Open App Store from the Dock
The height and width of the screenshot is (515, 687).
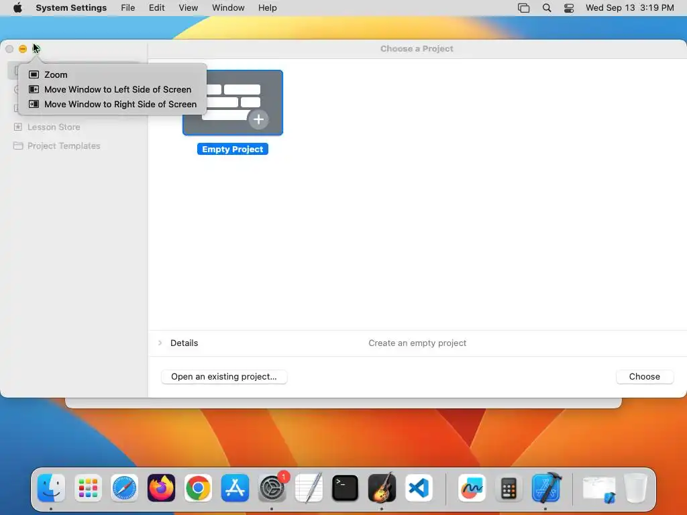coord(235,488)
